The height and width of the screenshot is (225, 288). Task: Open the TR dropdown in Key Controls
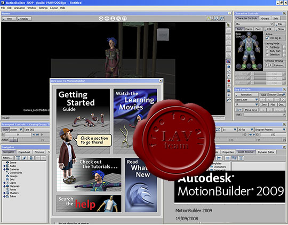[247, 105]
